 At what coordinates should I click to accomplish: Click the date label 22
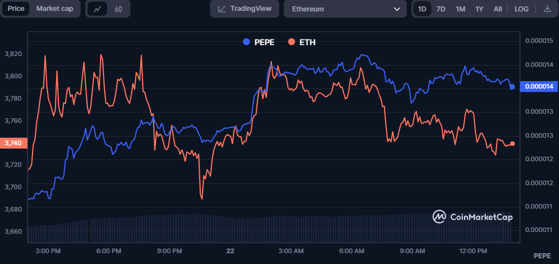[231, 251]
